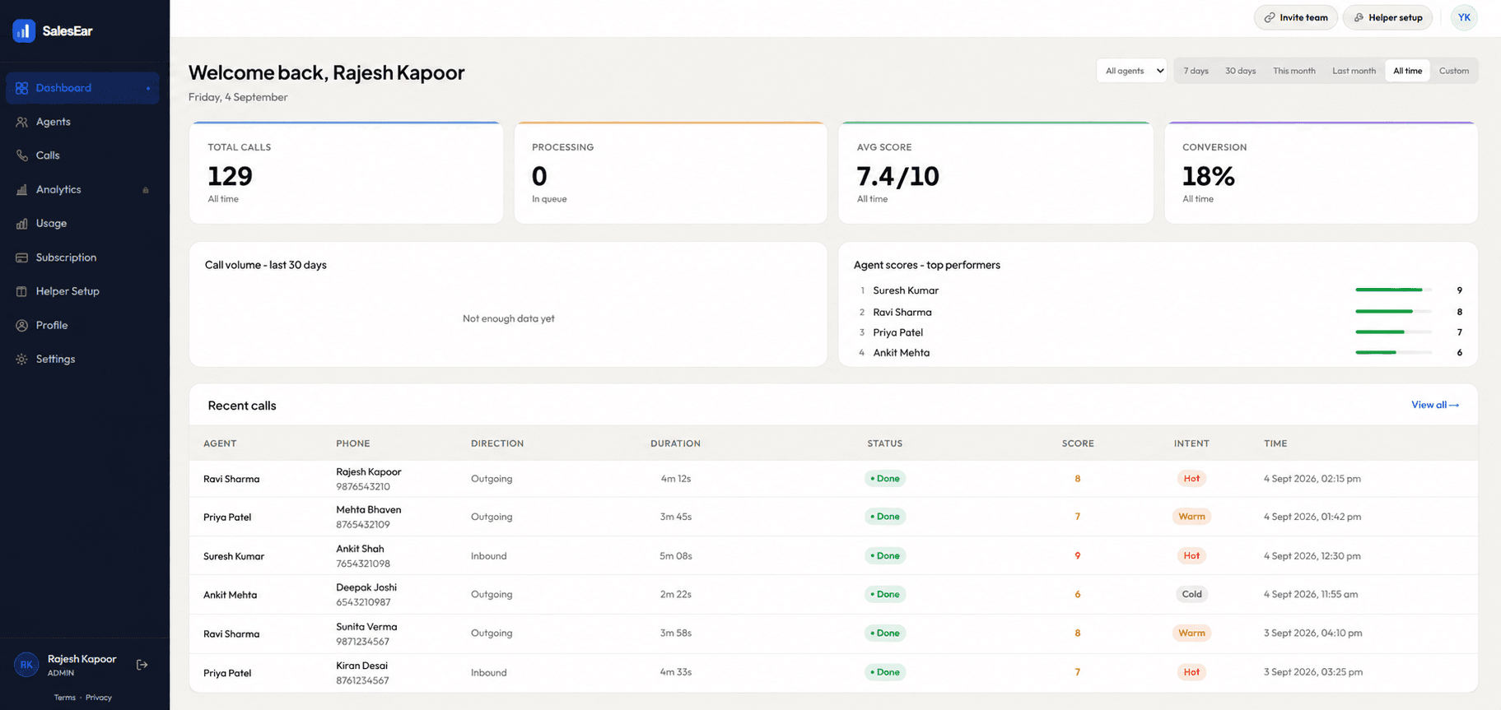Image resolution: width=1501 pixels, height=710 pixels.
Task: Open Settings in the sidebar
Action: 82,359
